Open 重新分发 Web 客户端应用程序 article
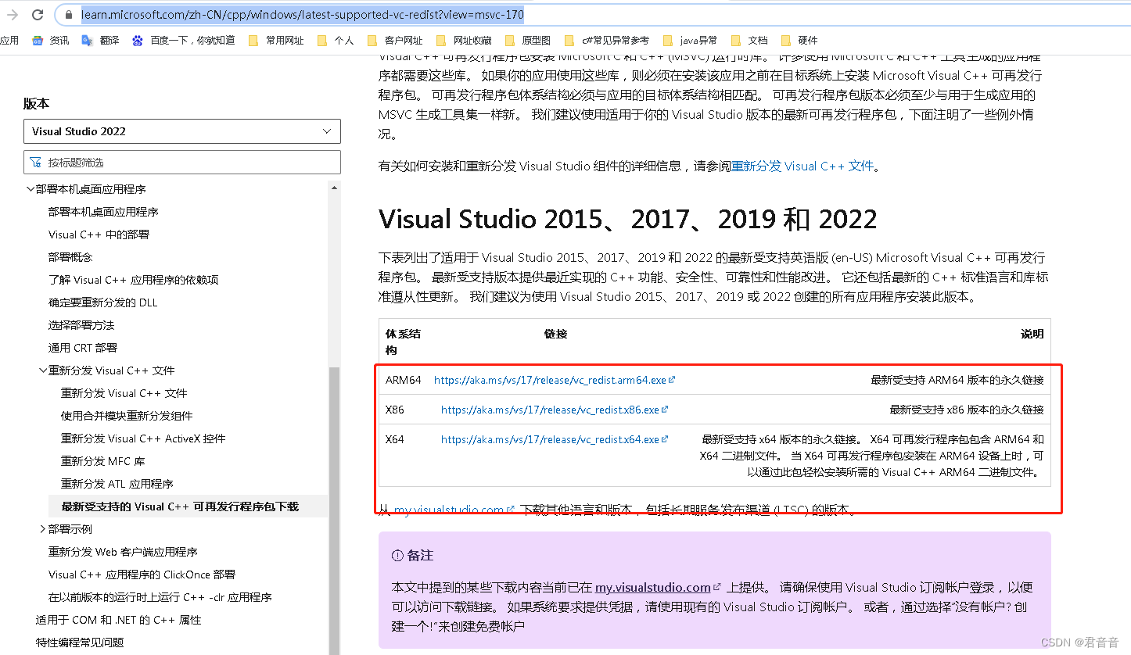This screenshot has width=1131, height=655. coord(123,552)
